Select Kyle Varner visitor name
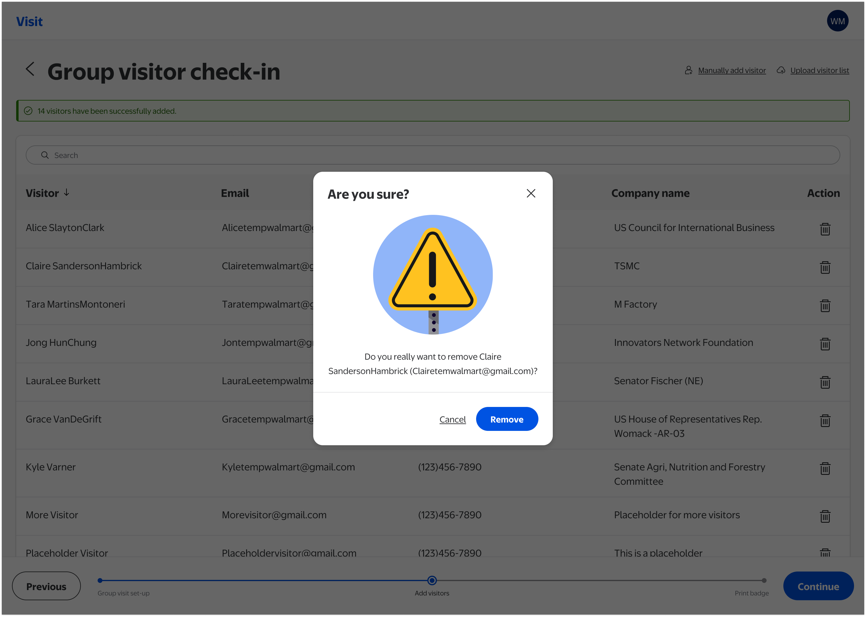The width and height of the screenshot is (866, 617). [51, 467]
